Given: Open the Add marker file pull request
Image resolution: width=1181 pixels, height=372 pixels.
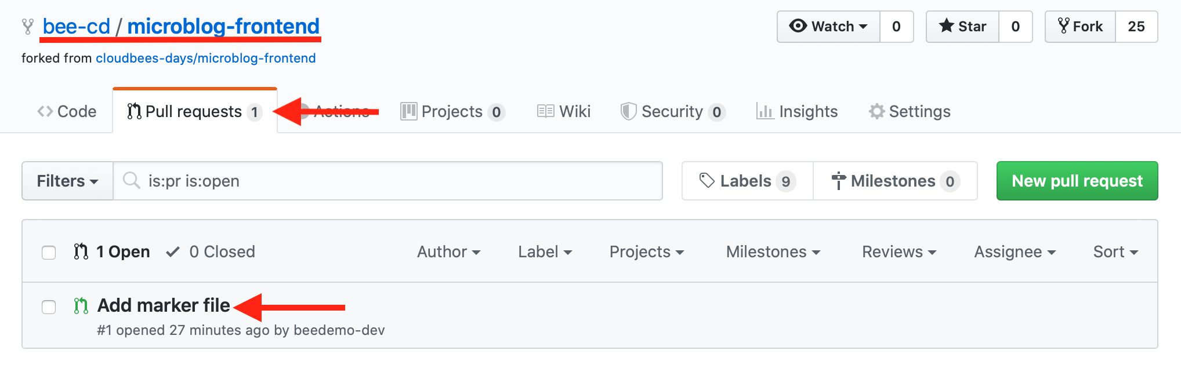Looking at the screenshot, I should click(x=164, y=305).
